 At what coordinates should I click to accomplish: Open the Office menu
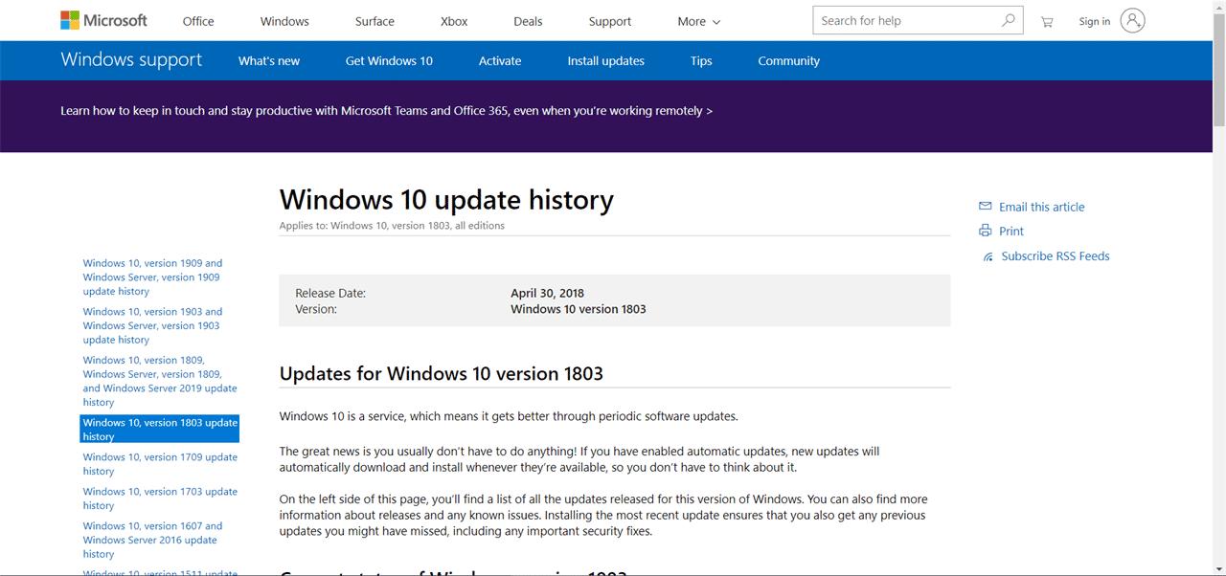pyautogui.click(x=197, y=20)
